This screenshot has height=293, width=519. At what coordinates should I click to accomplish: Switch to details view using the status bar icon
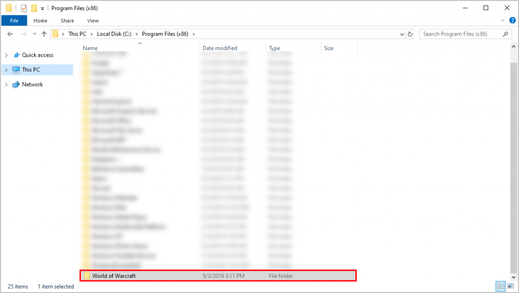coord(501,286)
